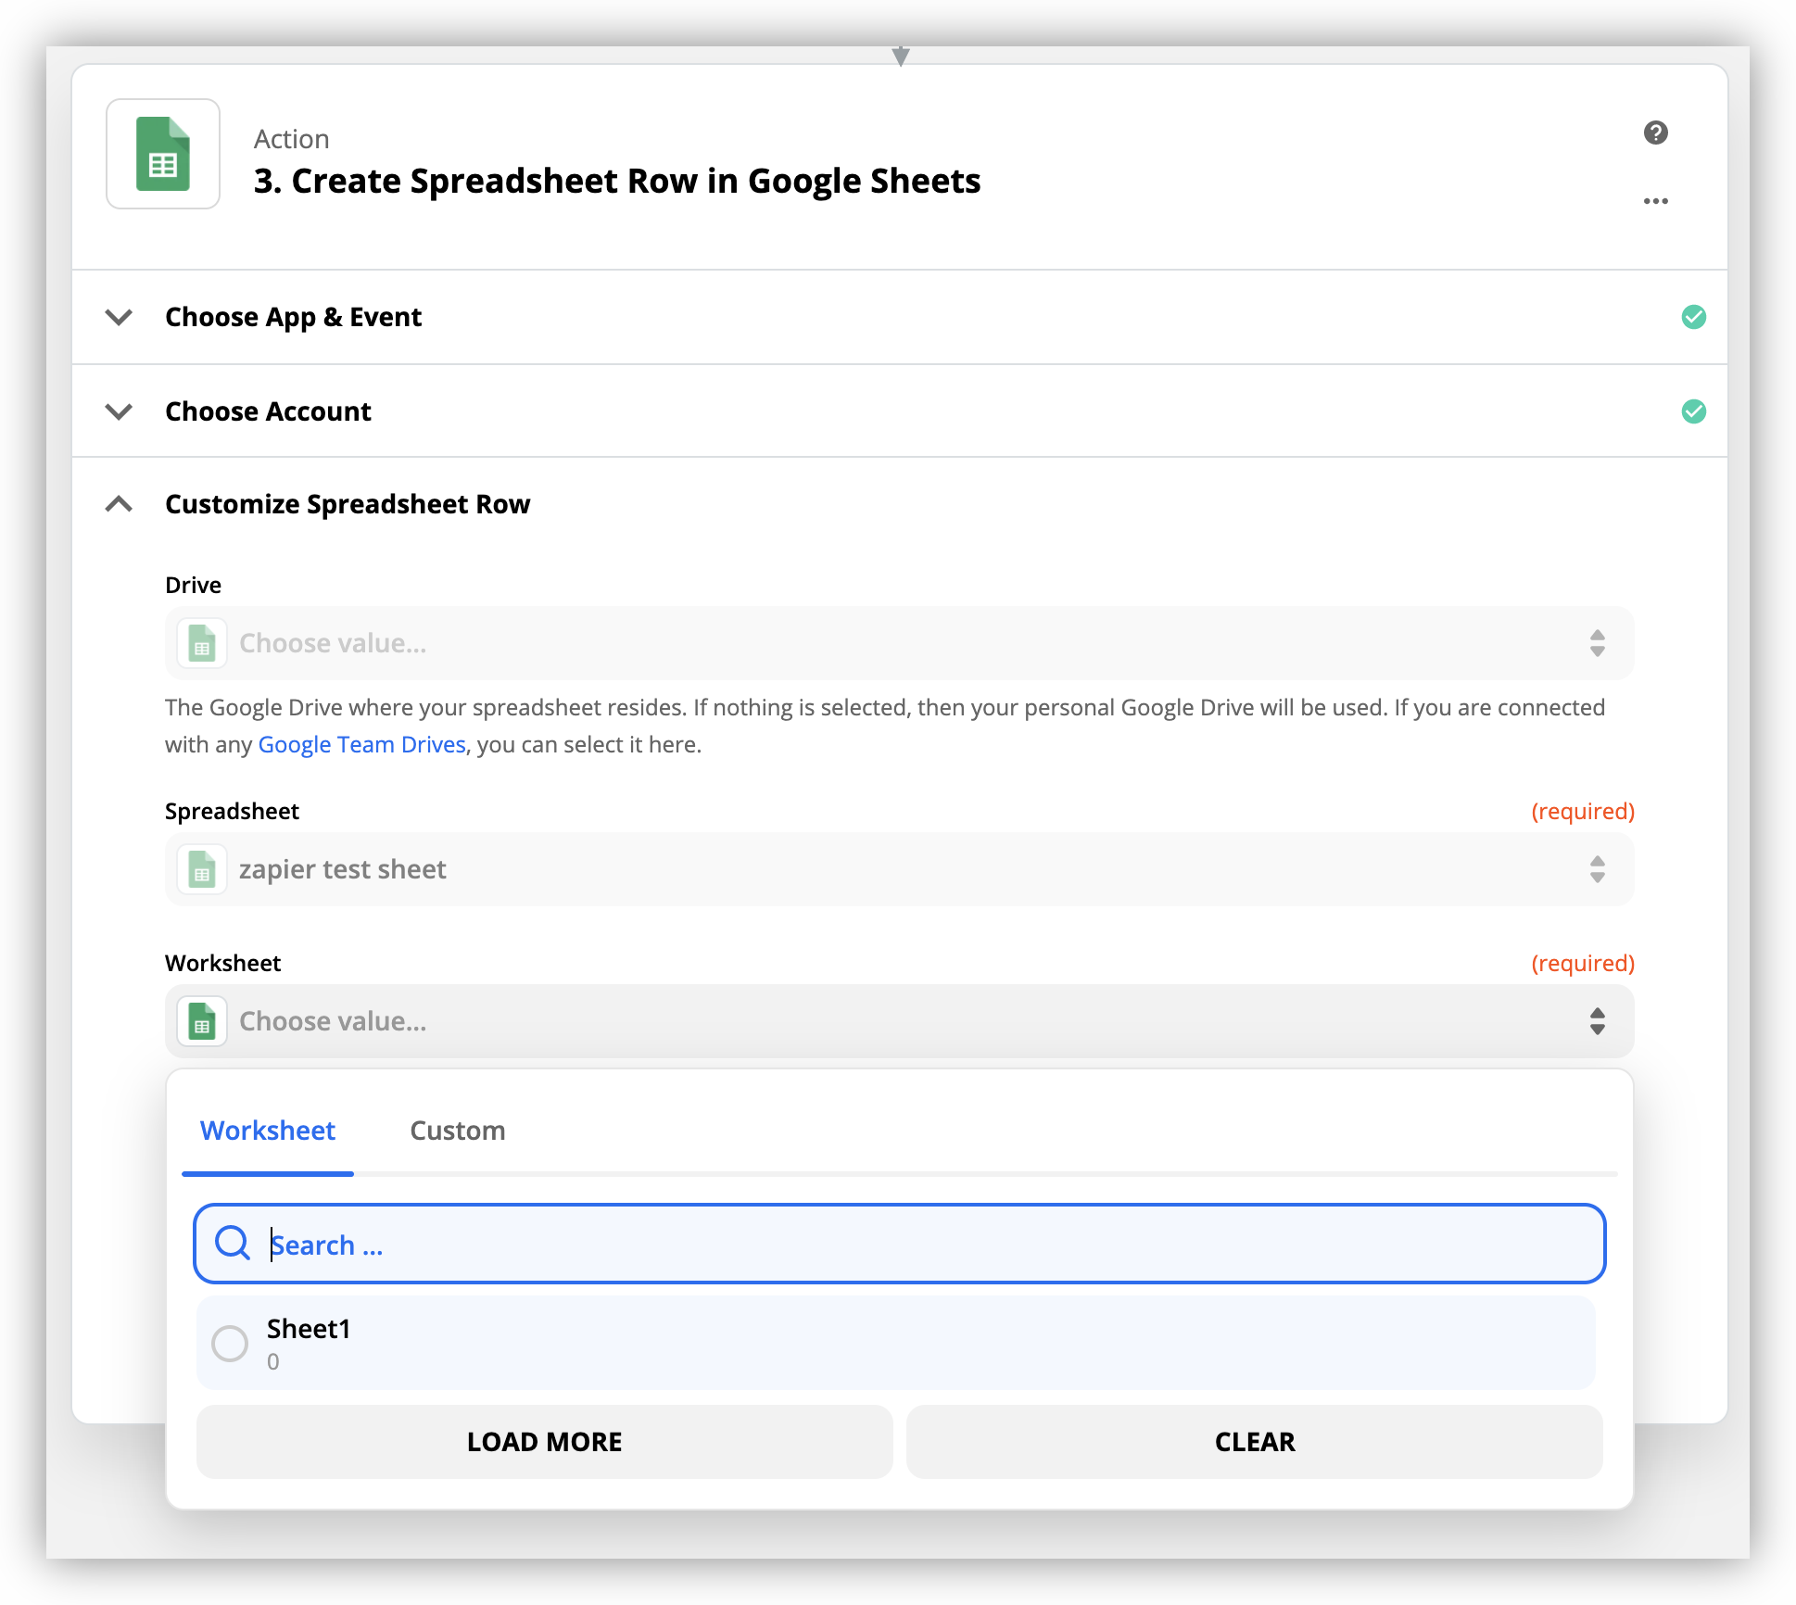Select the Sheet1 radio button
The height and width of the screenshot is (1605, 1796).
(230, 1343)
